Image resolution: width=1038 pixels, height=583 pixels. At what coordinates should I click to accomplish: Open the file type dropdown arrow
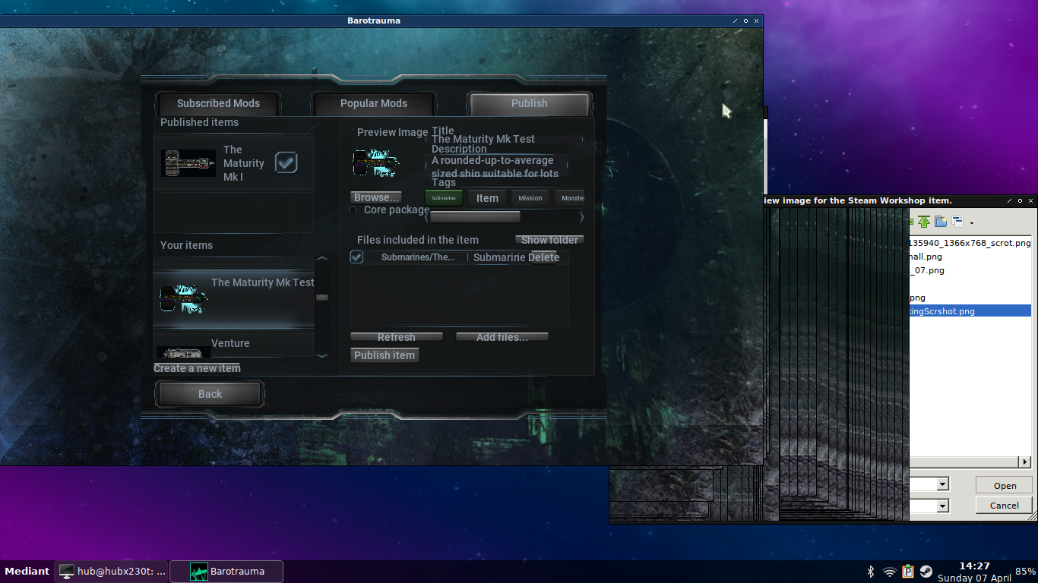point(943,506)
